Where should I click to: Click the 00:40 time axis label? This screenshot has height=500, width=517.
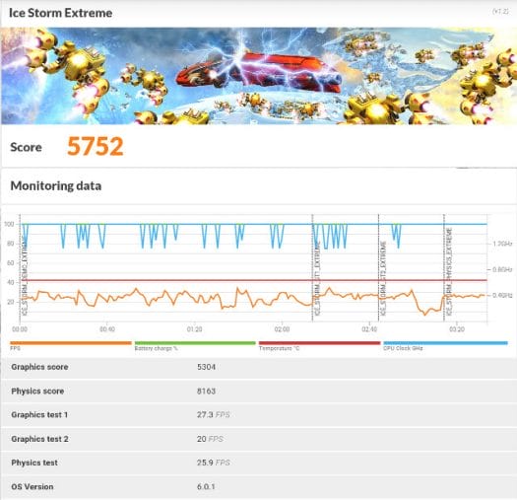click(x=107, y=329)
